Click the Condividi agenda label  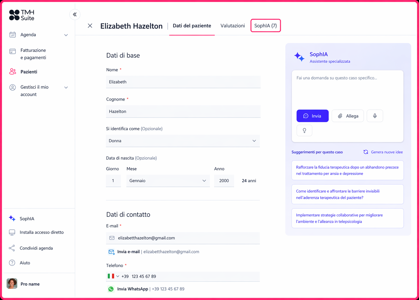click(x=36, y=248)
